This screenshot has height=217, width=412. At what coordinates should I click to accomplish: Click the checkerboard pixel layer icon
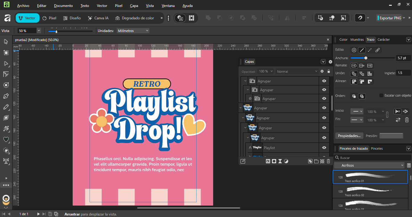coord(322,161)
